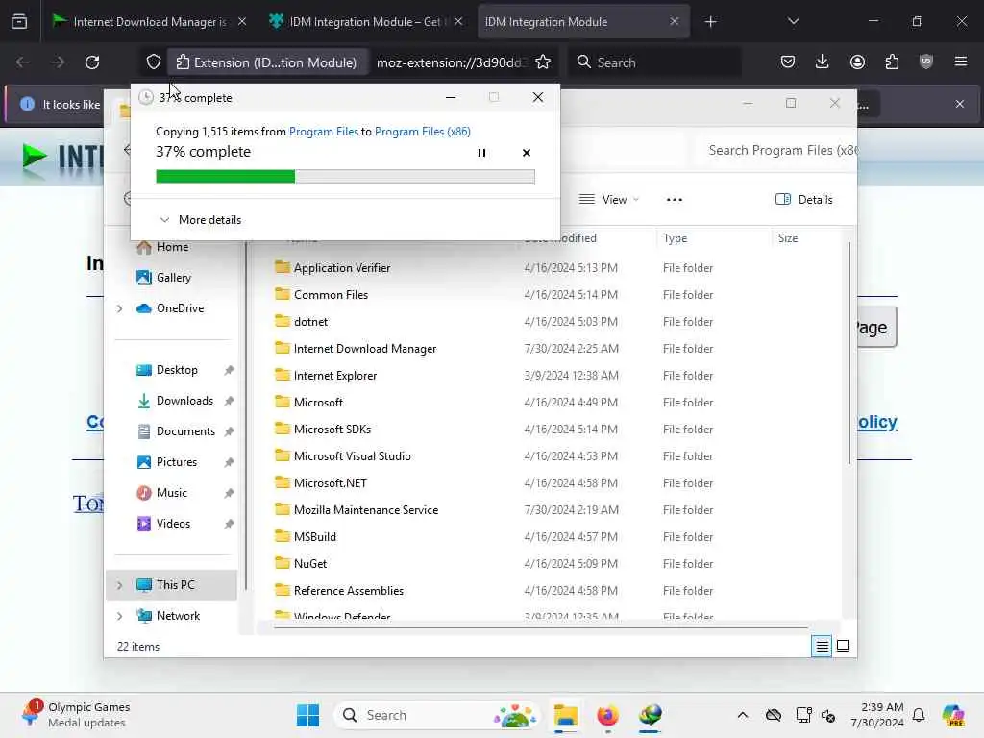This screenshot has height=738, width=984.
Task: Select the NuGet folder
Action: pos(310,564)
